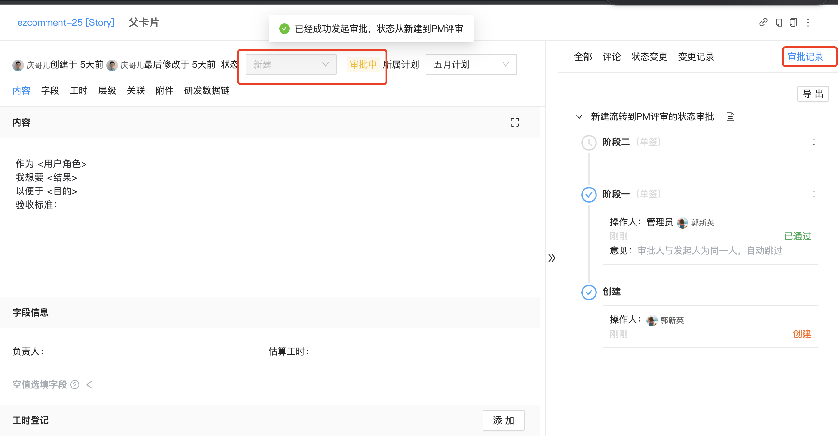Click the copy link icon in header
The image size is (838, 436).
click(x=763, y=22)
